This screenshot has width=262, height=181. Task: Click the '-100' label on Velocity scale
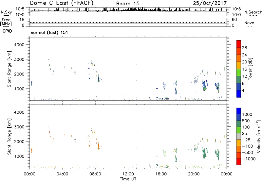click(248, 146)
